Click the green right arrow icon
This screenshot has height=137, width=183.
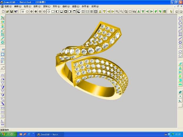[x=151, y=11]
